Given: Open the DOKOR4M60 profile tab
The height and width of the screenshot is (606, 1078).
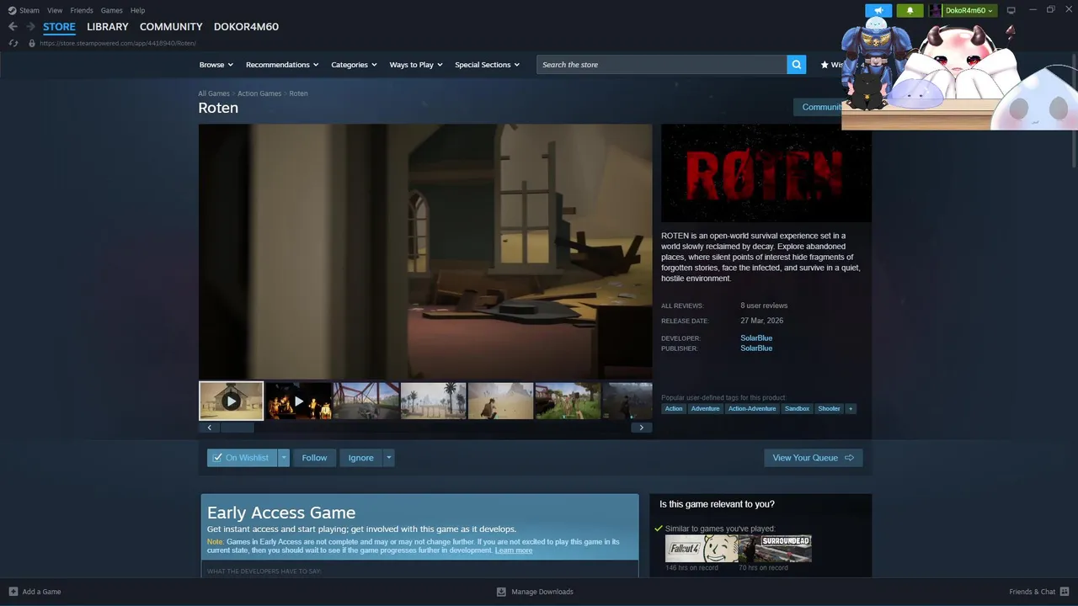Looking at the screenshot, I should click(246, 27).
